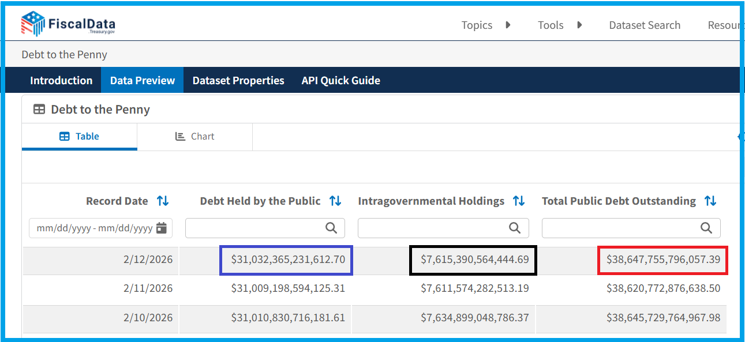Click the FiscalData logo
This screenshot has height=342, width=745.
(68, 24)
